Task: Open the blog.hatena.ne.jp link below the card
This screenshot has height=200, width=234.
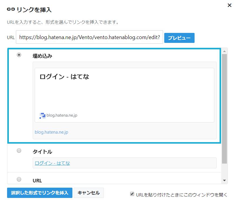Action: 51,132
